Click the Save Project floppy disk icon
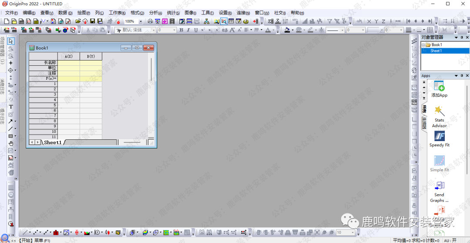470x243 pixels. [x=93, y=21]
